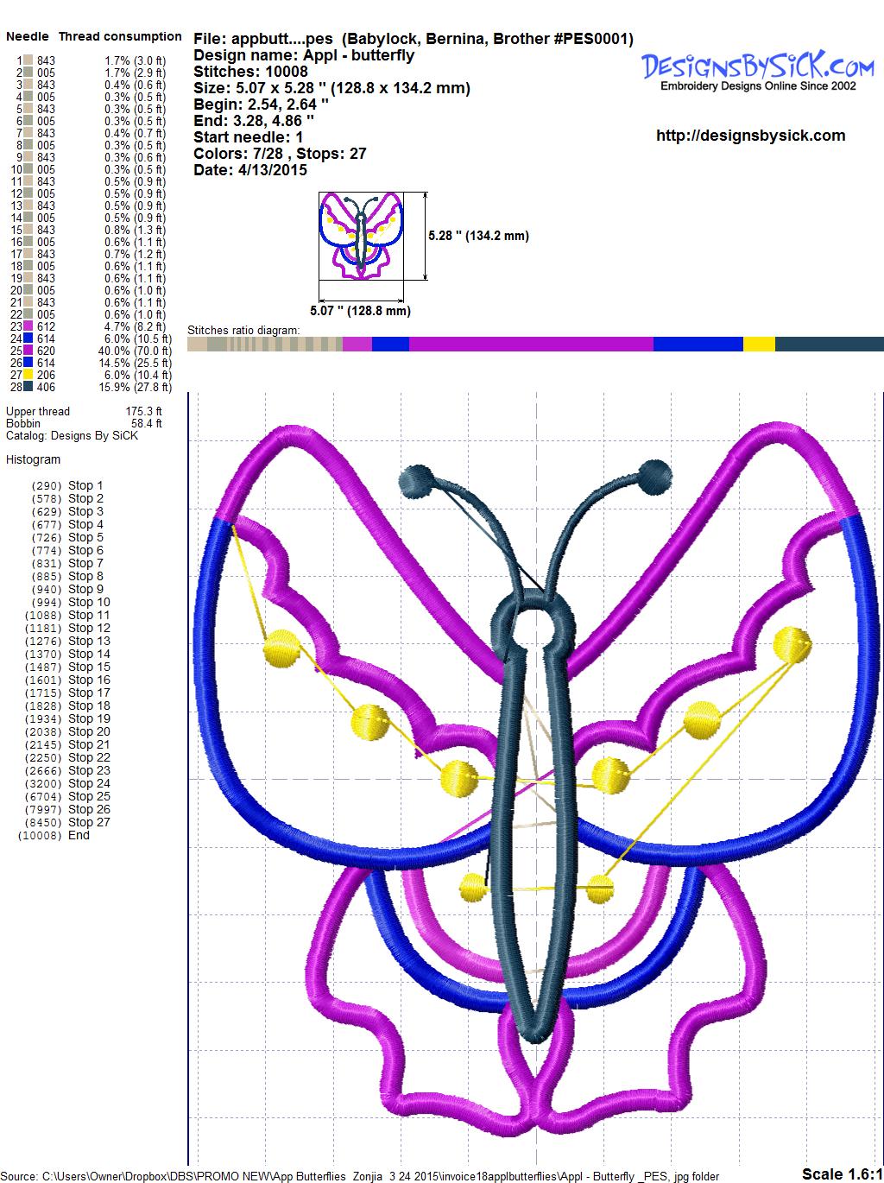
Task: Open the http://designsbysick.com link
Action: click(750, 136)
